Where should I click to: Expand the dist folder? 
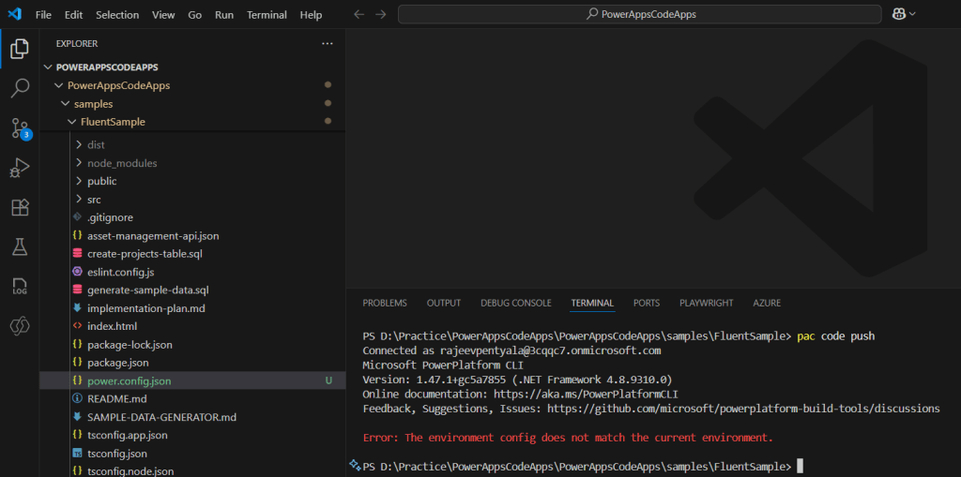[x=96, y=144]
